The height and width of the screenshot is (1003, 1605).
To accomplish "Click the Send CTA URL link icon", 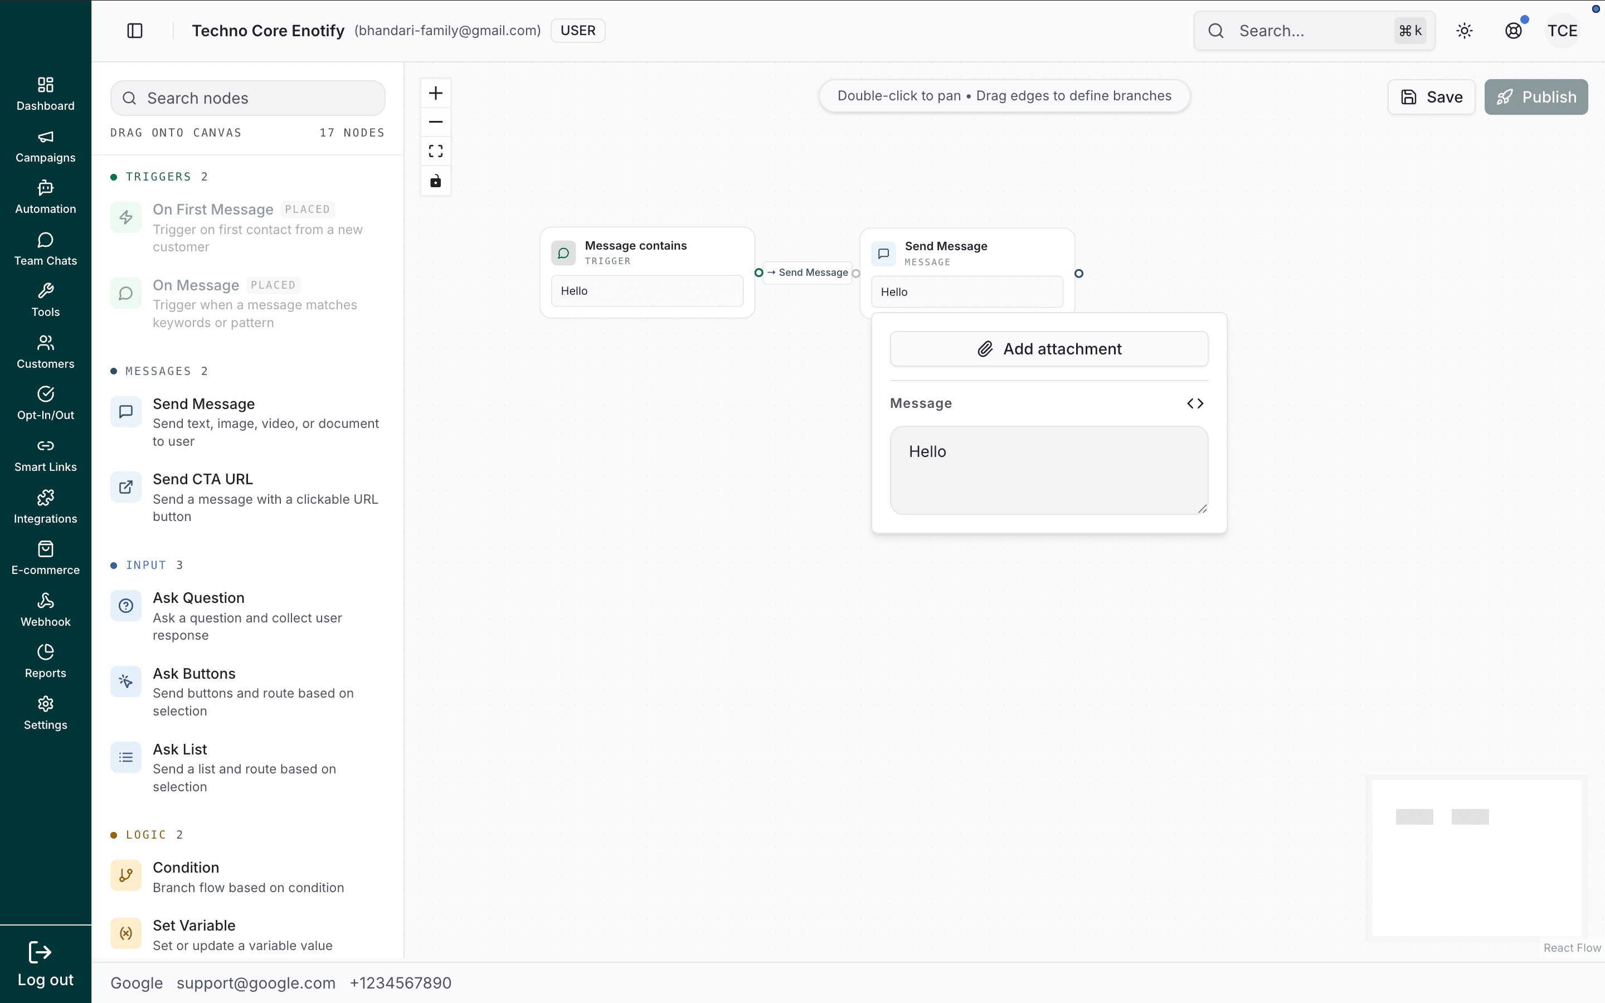I will point(125,488).
